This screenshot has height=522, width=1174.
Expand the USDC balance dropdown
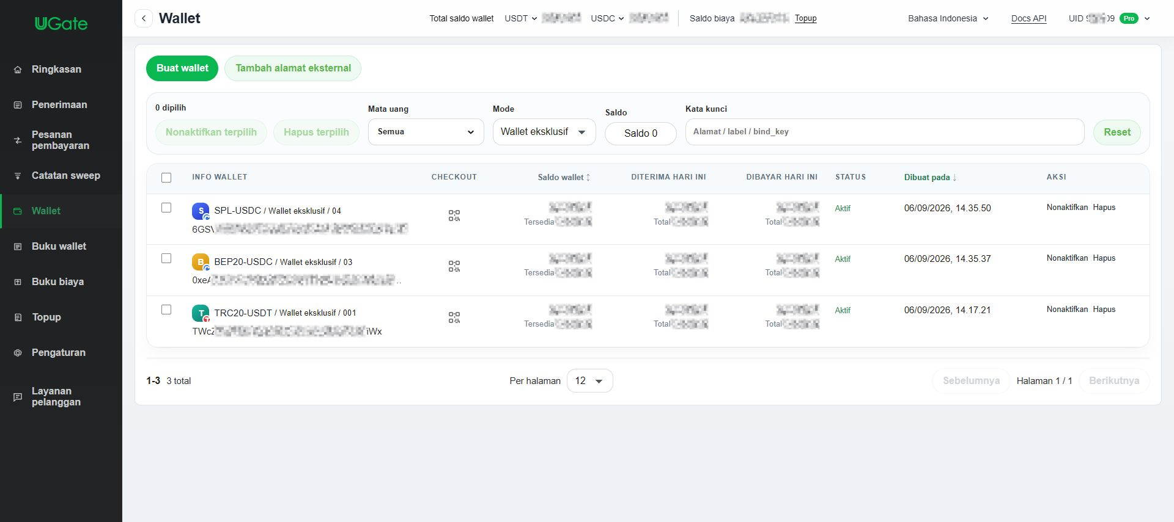point(607,18)
